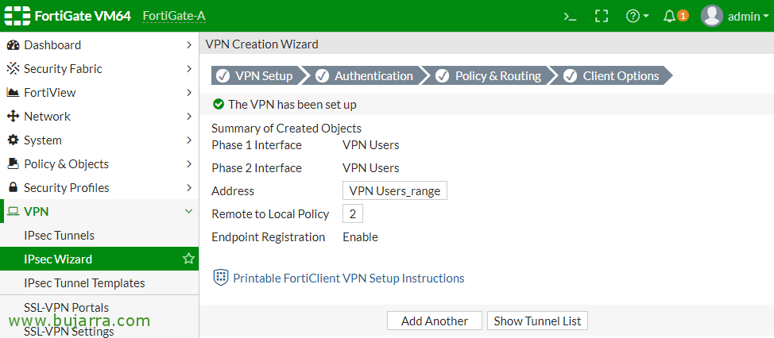This screenshot has height=338, width=774.
Task: Open IPsec Tunnel Templates
Action: coord(99,282)
